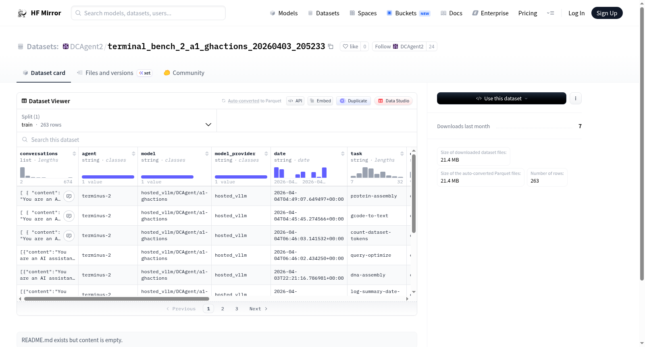645x347 pixels.
Task: Sort by the model_provider column
Action: point(266,154)
